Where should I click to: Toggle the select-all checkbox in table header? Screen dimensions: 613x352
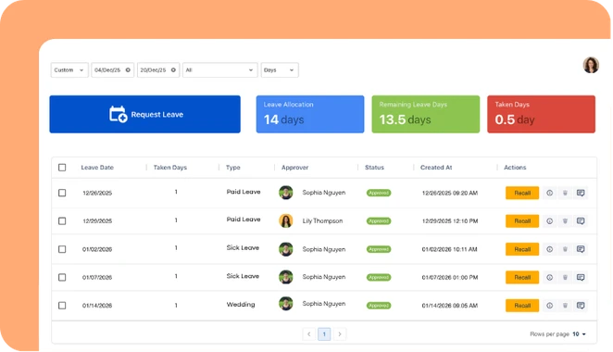(62, 168)
